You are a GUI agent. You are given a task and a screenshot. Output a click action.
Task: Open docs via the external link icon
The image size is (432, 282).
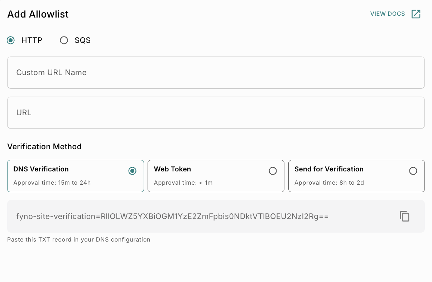(x=416, y=14)
